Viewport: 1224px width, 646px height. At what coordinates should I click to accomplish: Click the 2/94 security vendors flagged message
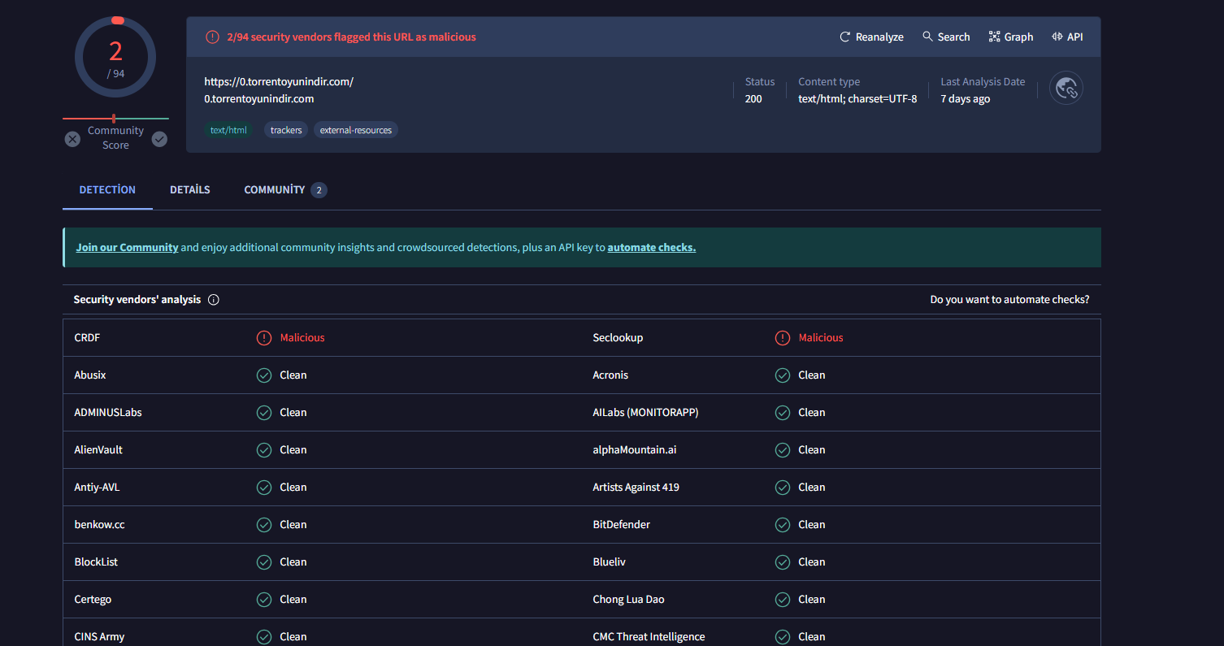coord(351,37)
